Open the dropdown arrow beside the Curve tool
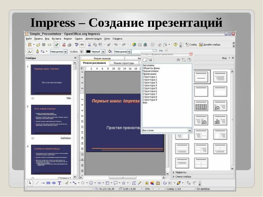Image resolution: width=263 pixels, height=197 pixels. coord(71,183)
